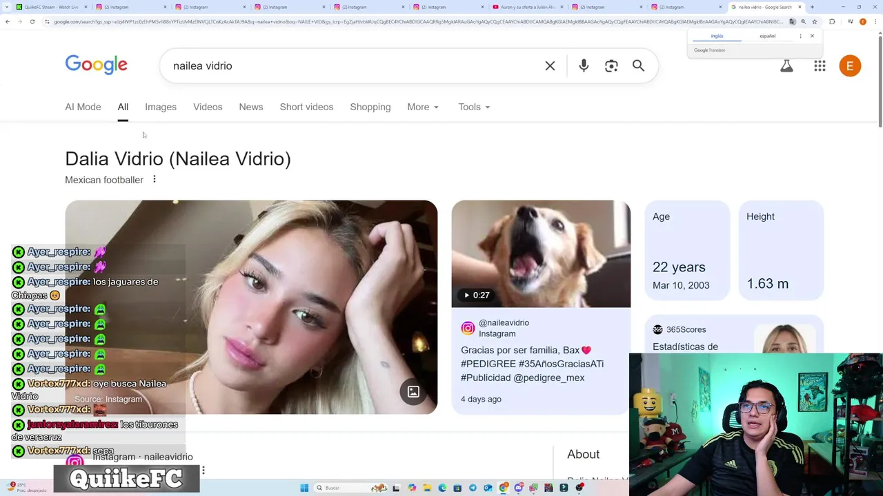The width and height of the screenshot is (883, 496).
Task: Go to the Google logo homepage
Action: click(x=96, y=65)
